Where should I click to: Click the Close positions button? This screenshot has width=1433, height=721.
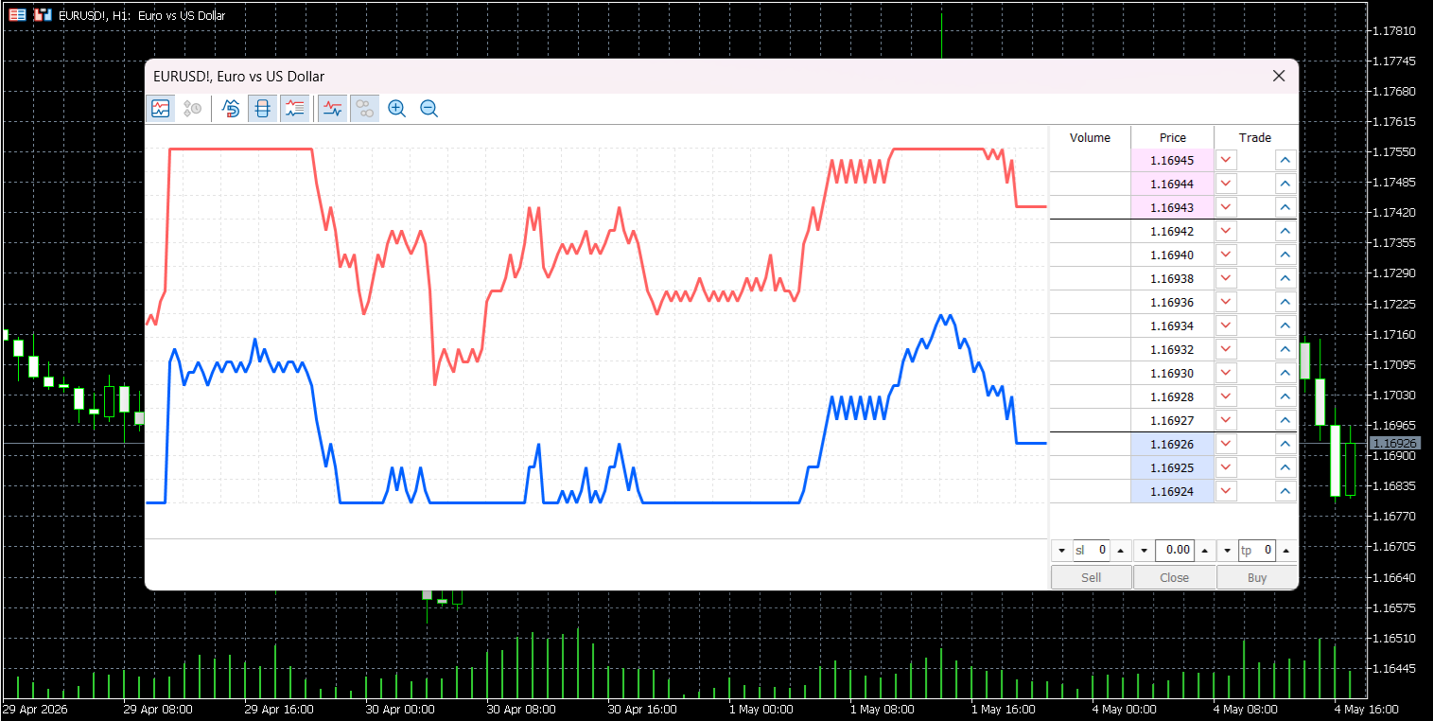1174,577
